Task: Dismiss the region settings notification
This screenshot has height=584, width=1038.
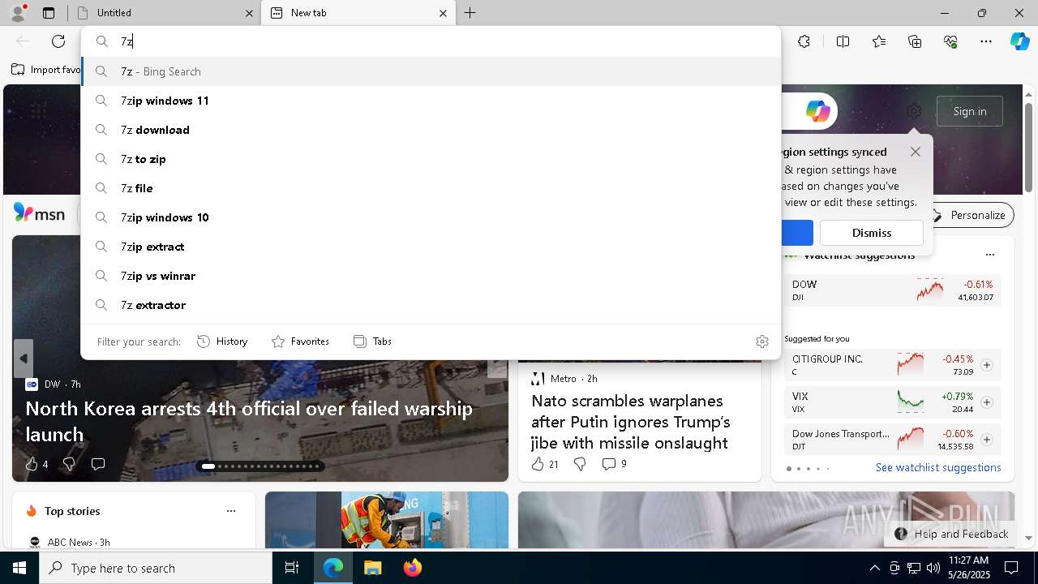Action: 872,233
